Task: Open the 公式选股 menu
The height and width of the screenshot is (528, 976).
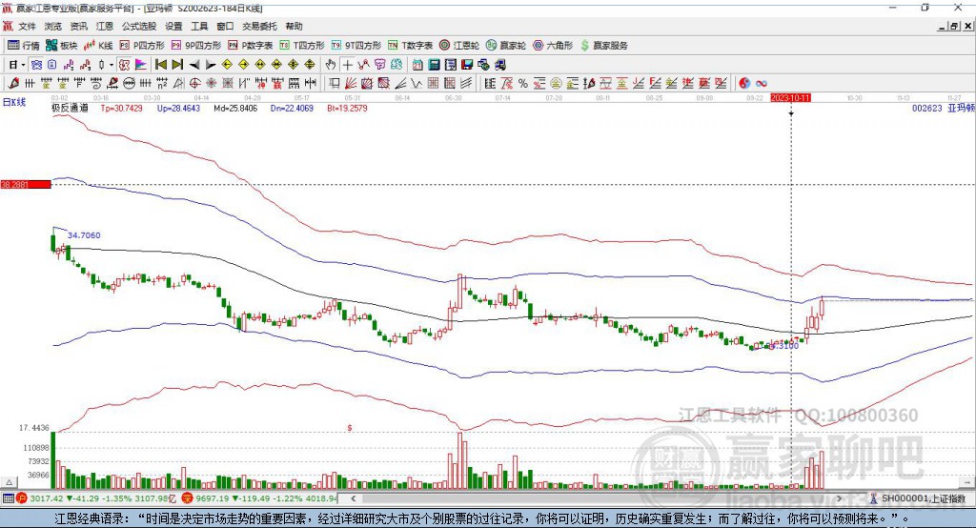Action: [x=139, y=26]
